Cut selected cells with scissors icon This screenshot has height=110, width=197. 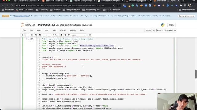[32, 35]
